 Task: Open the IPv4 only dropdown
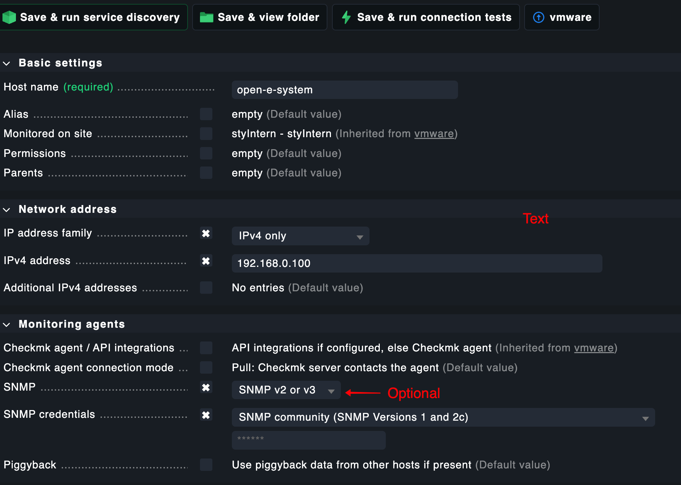pyautogui.click(x=300, y=236)
